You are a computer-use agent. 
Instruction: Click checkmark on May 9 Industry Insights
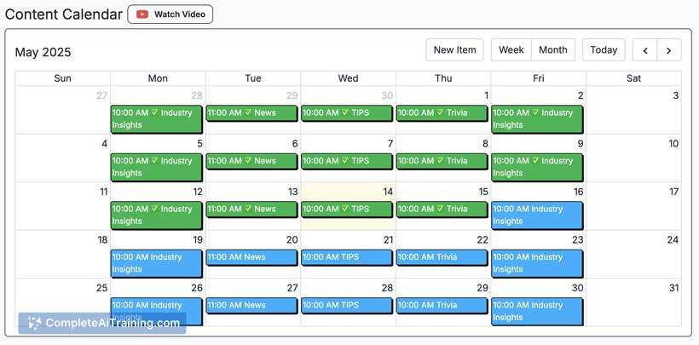click(x=536, y=160)
